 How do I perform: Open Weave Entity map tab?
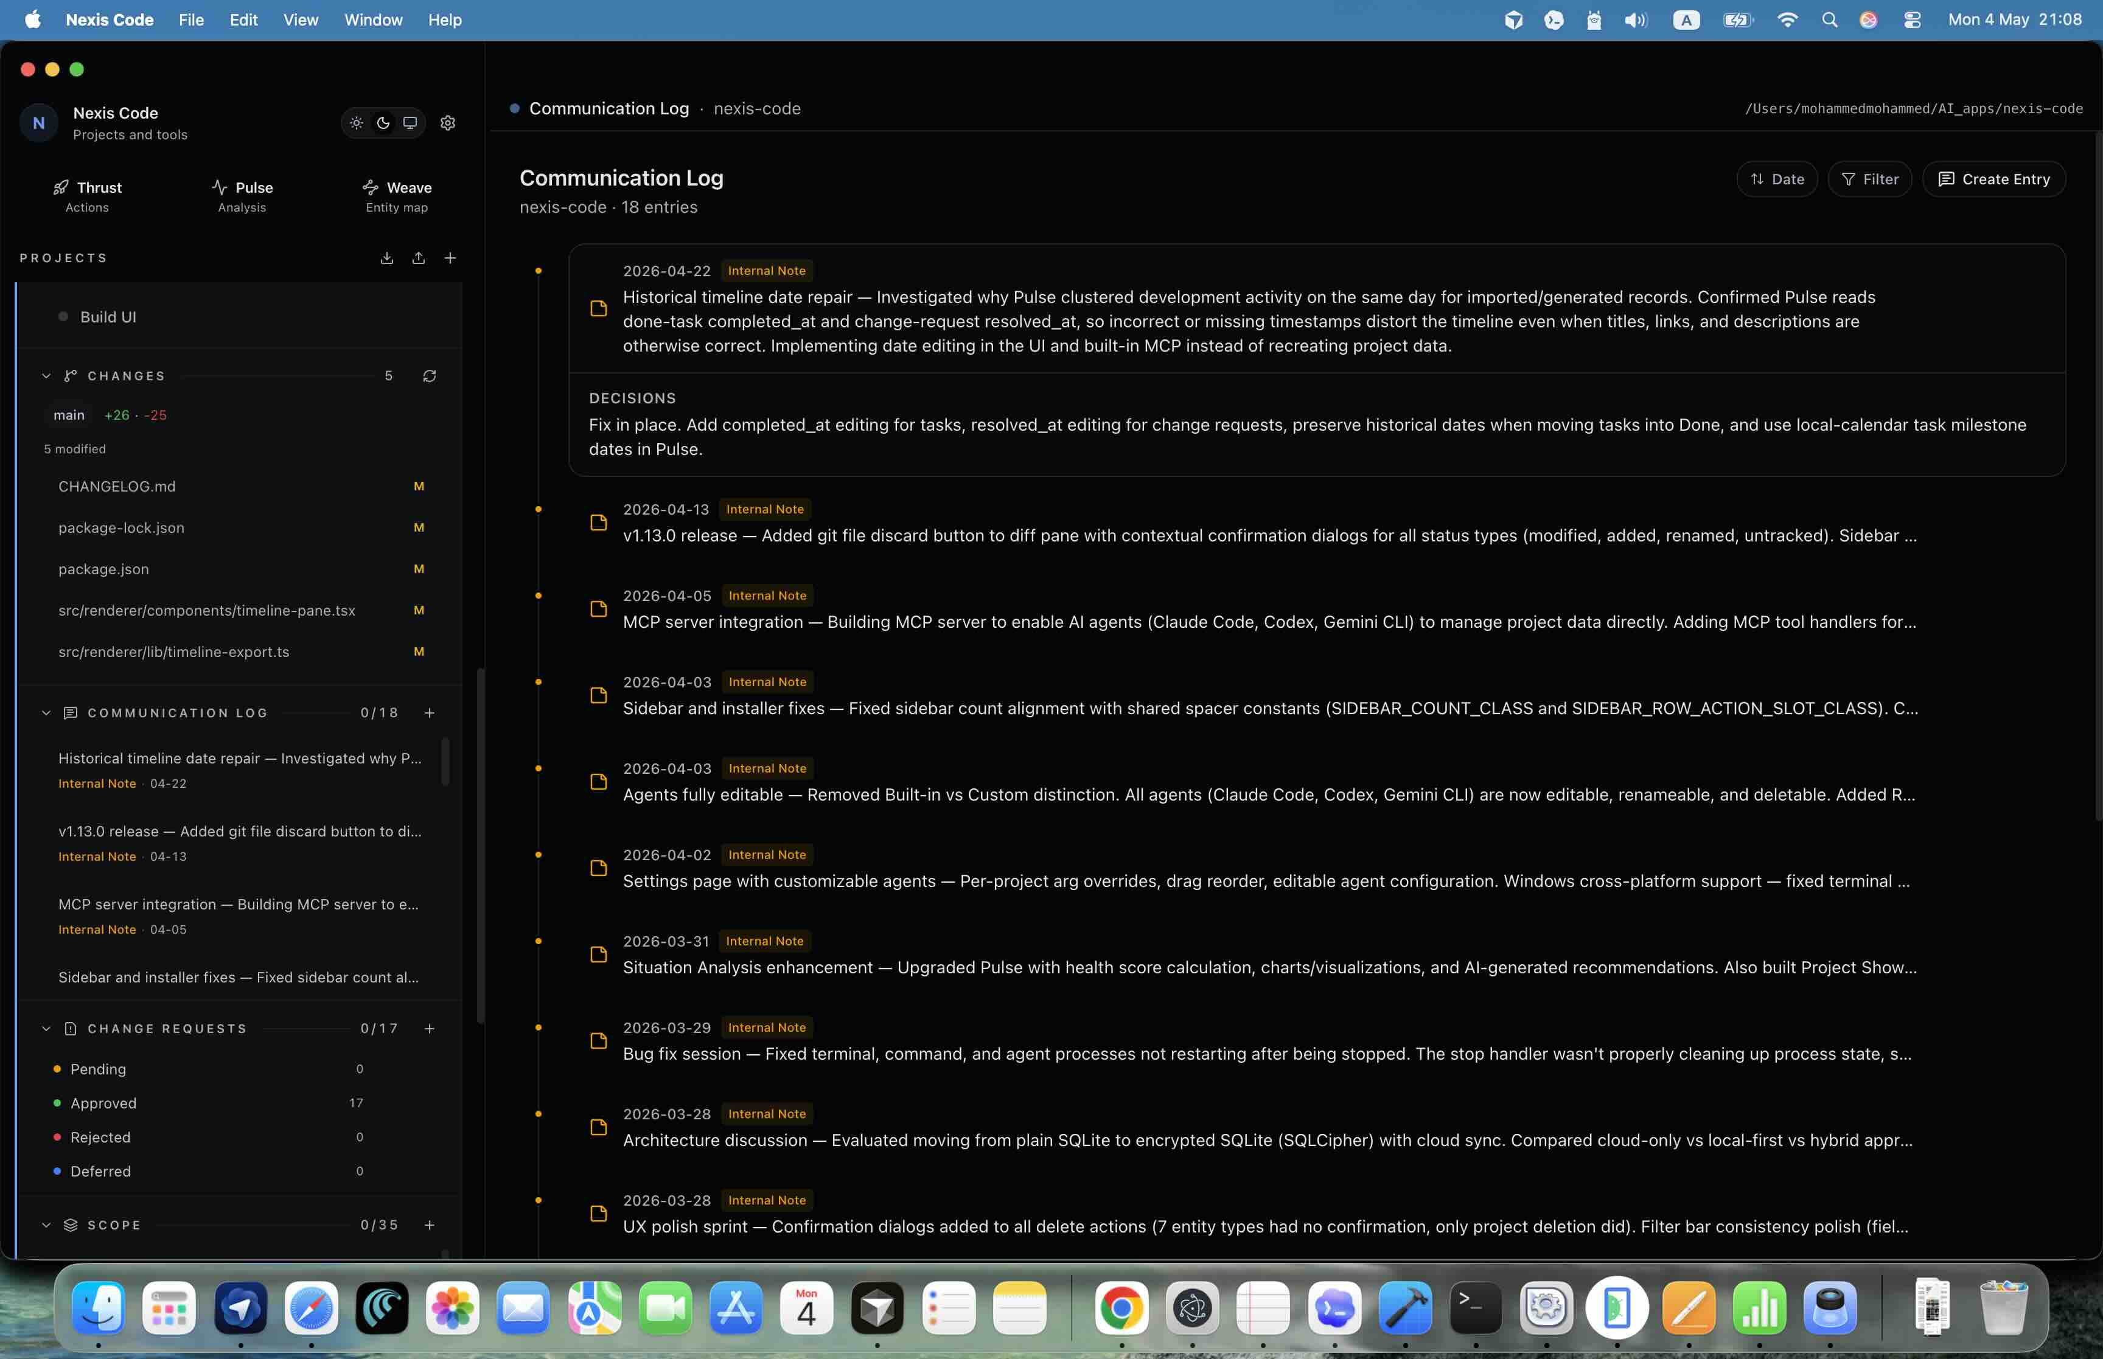tap(397, 196)
